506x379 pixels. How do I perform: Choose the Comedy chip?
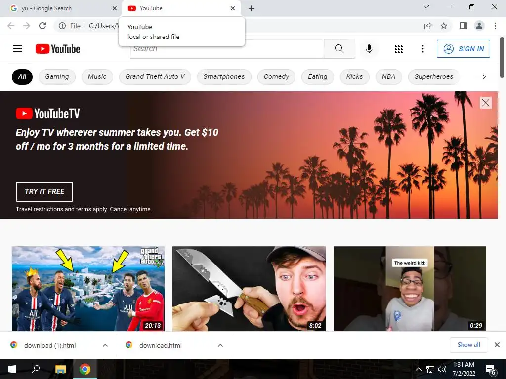[276, 76]
